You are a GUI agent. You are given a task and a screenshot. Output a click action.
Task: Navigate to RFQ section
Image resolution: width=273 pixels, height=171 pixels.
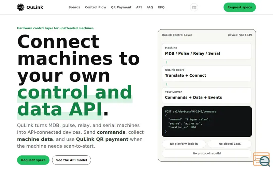[161, 7]
